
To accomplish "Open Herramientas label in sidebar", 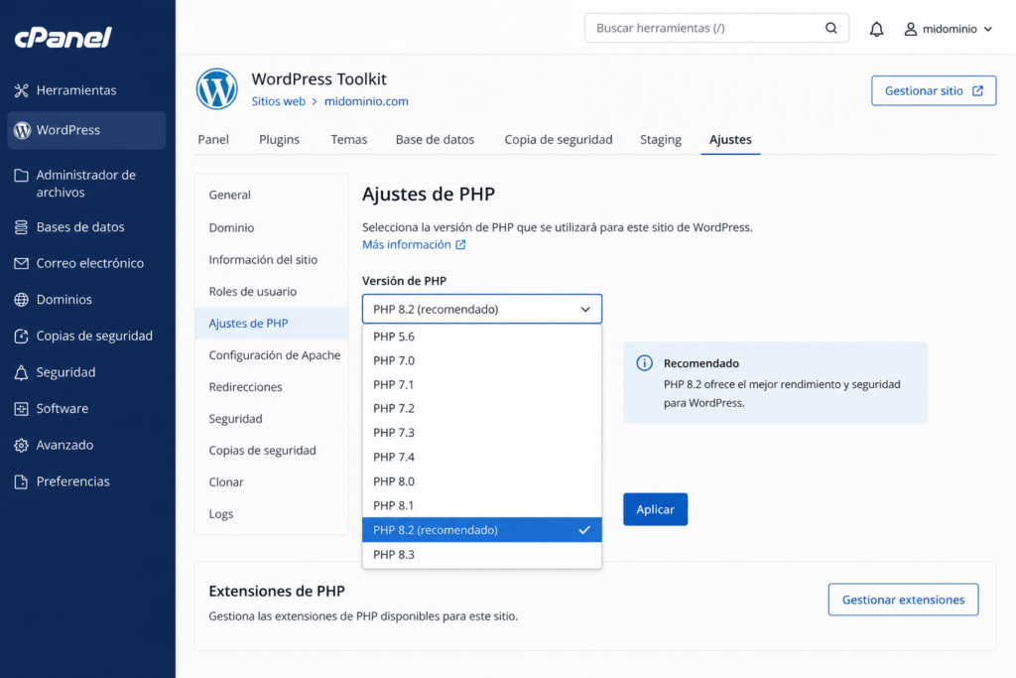I will (76, 90).
